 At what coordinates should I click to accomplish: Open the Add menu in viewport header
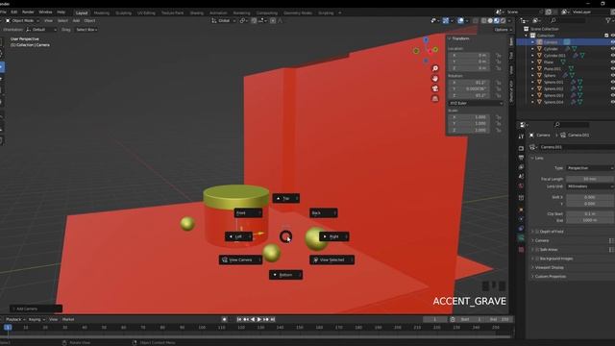pos(76,20)
